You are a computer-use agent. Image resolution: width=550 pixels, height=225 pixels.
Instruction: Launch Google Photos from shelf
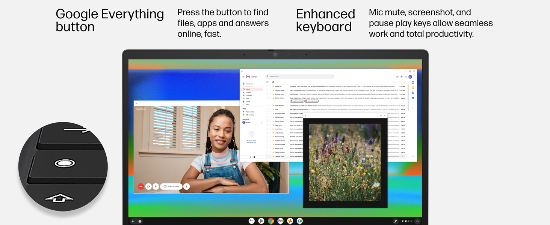[290, 221]
